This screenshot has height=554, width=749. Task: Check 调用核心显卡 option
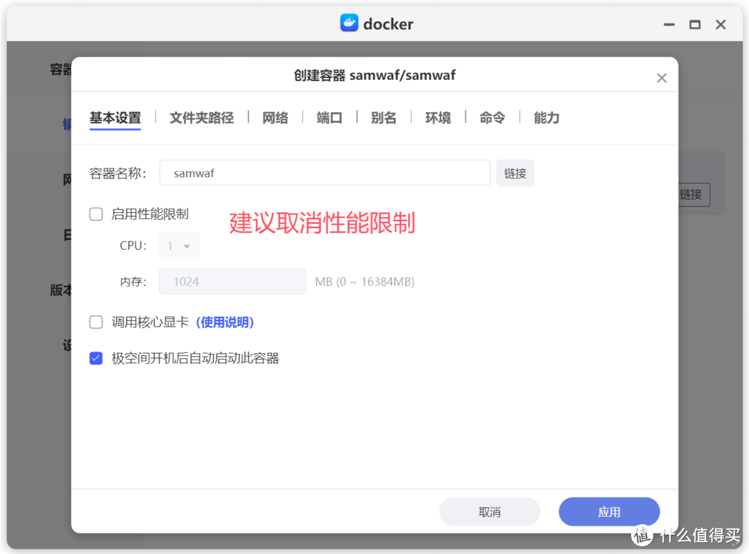pyautogui.click(x=96, y=322)
